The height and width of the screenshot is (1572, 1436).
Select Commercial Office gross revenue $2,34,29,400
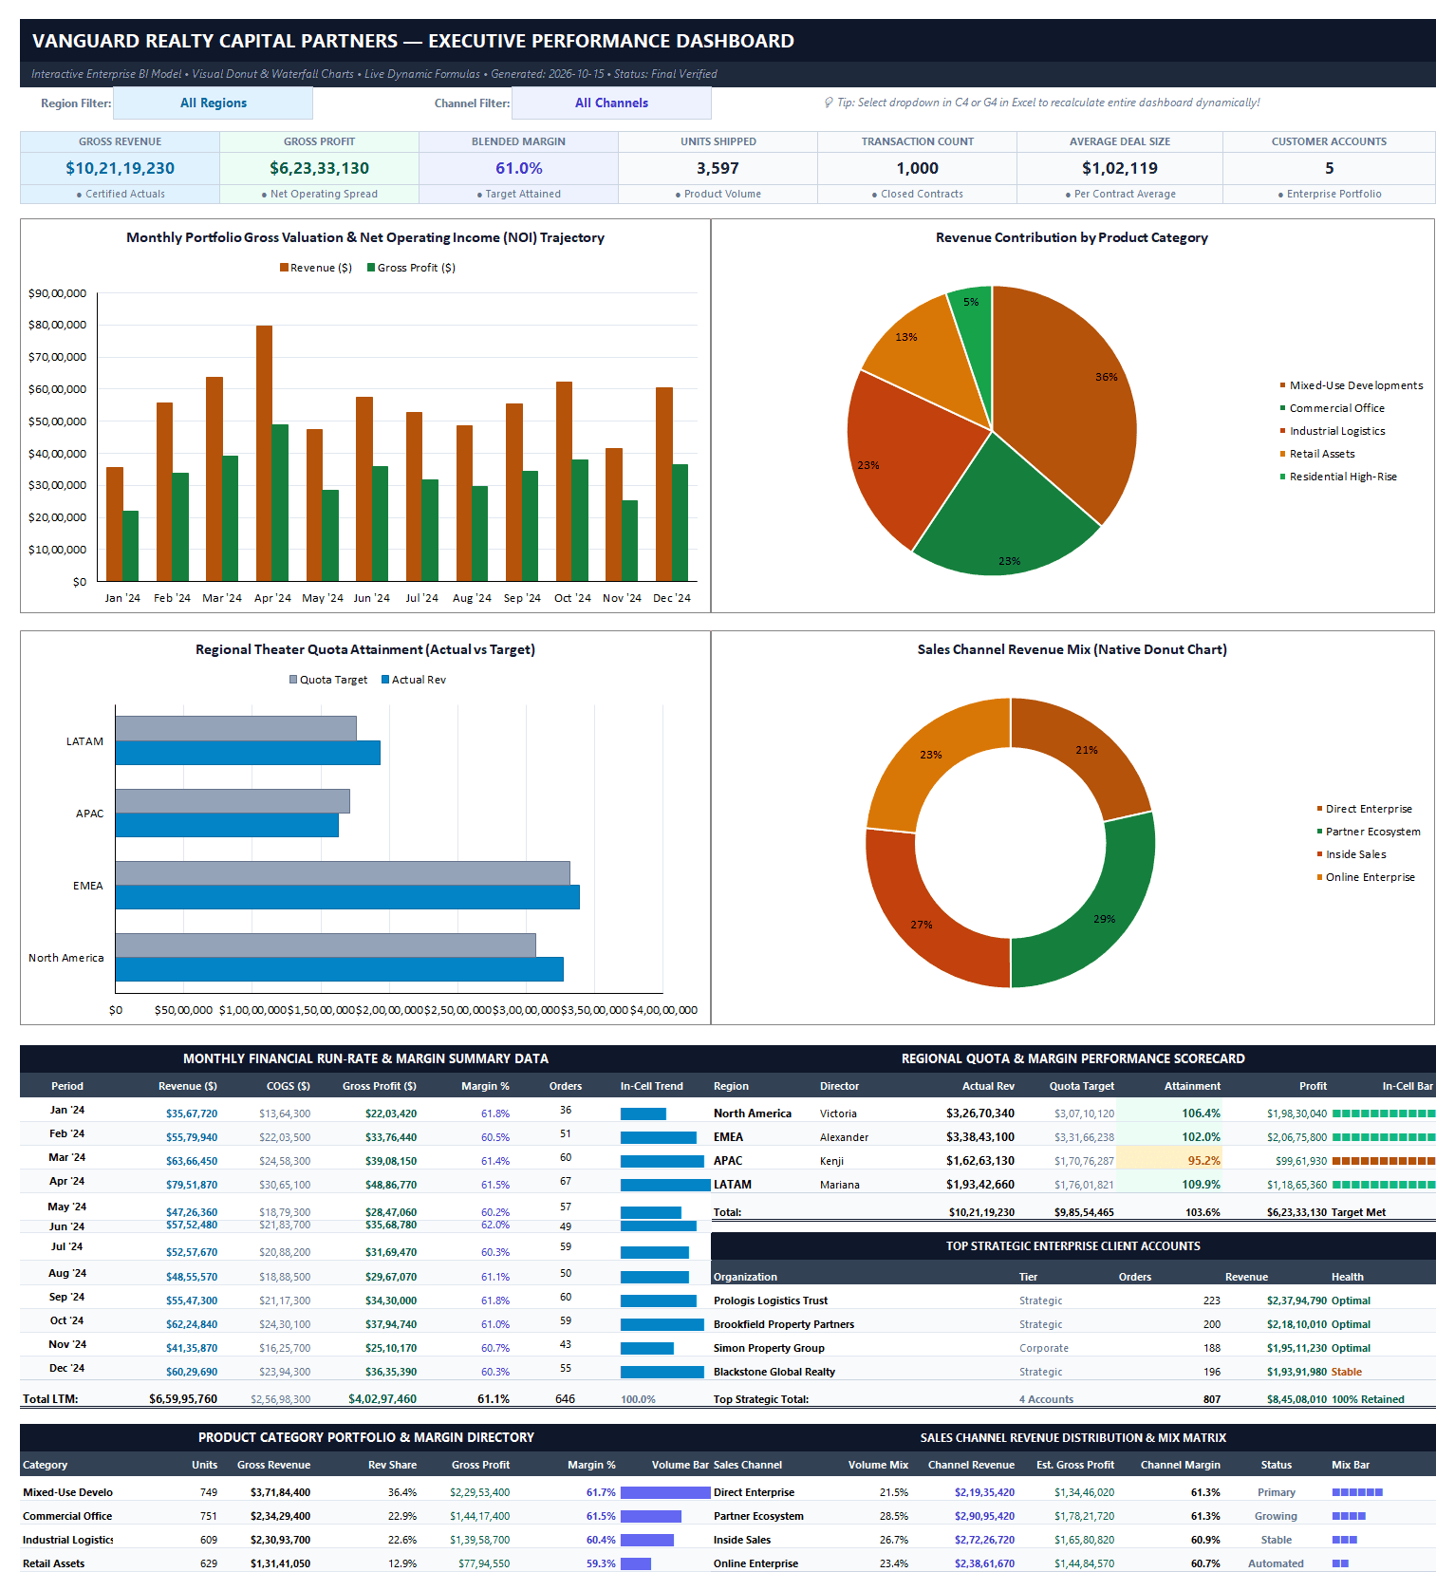tap(280, 1516)
